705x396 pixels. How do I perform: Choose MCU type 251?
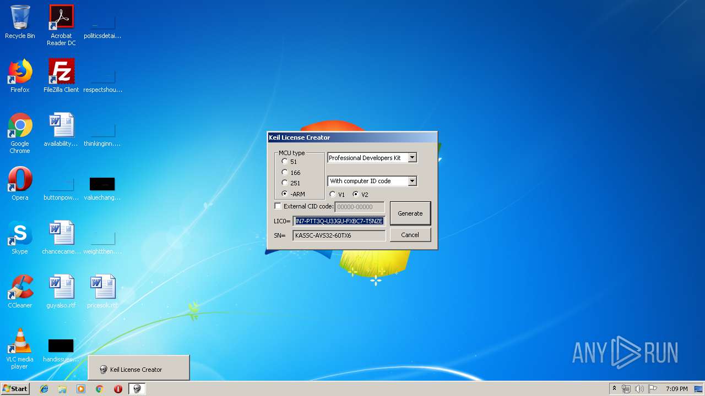point(285,183)
